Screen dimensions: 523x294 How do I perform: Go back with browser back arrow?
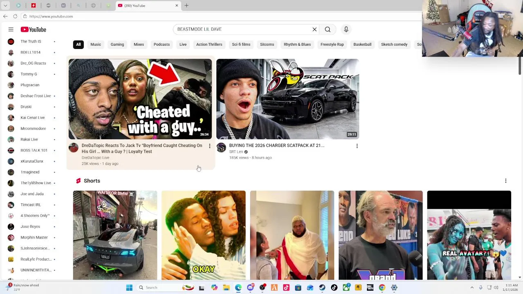pos(5,16)
